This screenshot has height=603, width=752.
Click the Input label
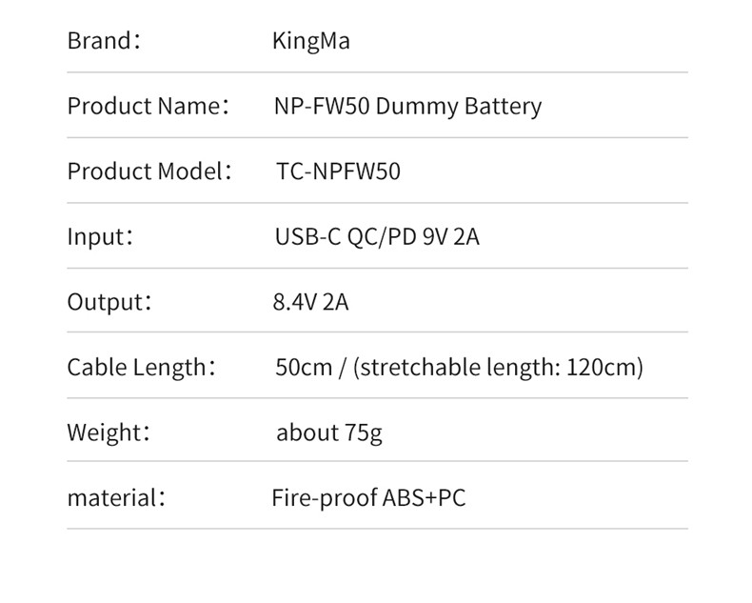coord(100,237)
